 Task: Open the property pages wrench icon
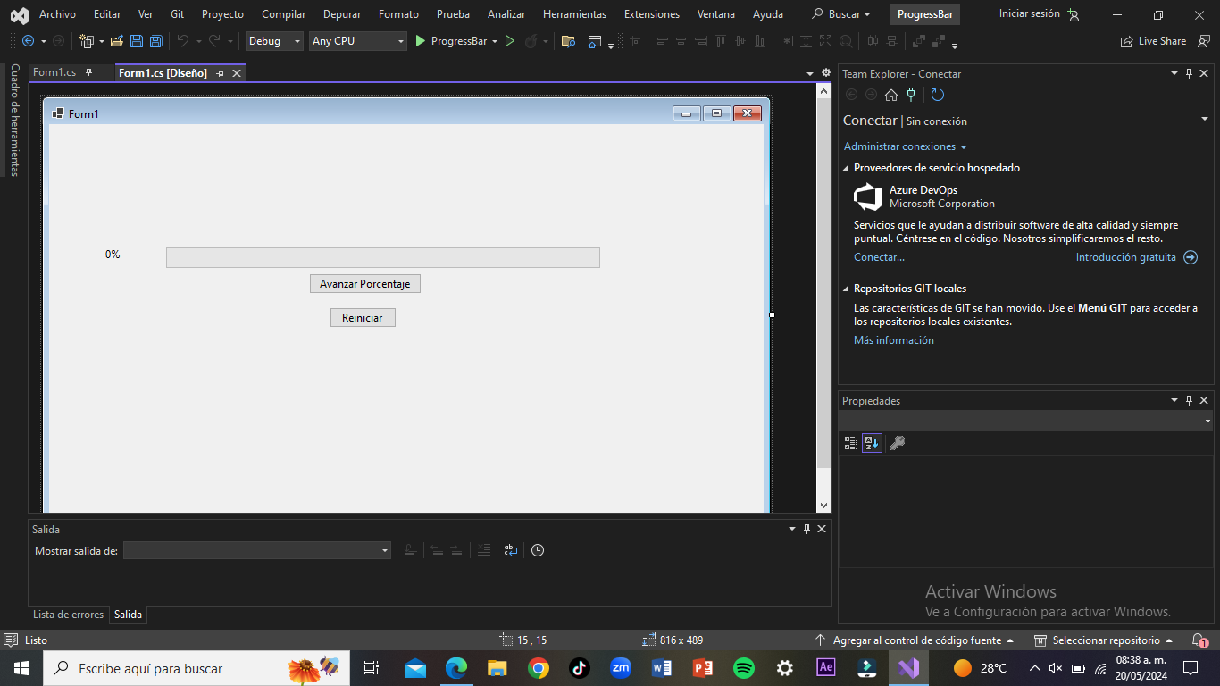(898, 443)
